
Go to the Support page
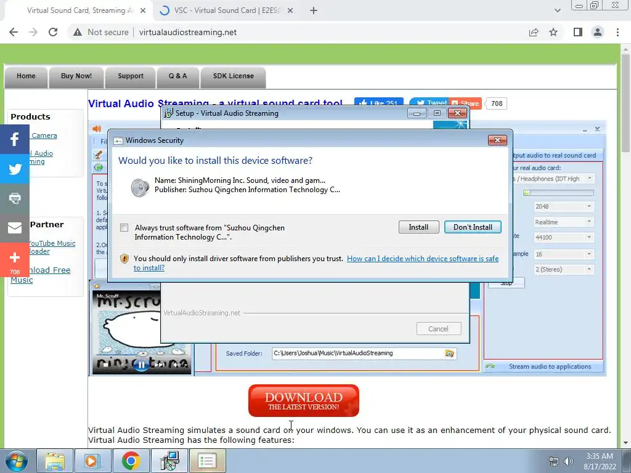tap(131, 76)
